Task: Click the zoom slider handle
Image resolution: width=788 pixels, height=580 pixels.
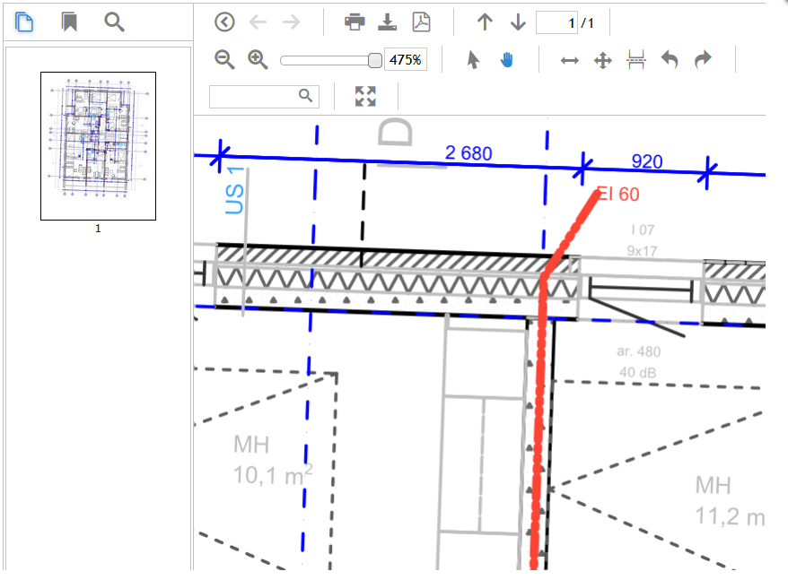Action: (x=375, y=60)
